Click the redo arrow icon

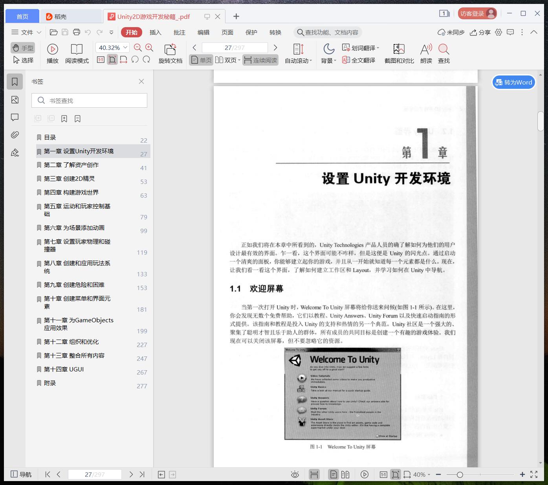pos(100,32)
